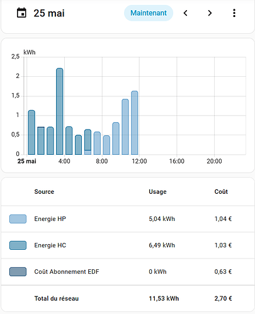Select the tallest bar before 4:00

tap(60, 111)
